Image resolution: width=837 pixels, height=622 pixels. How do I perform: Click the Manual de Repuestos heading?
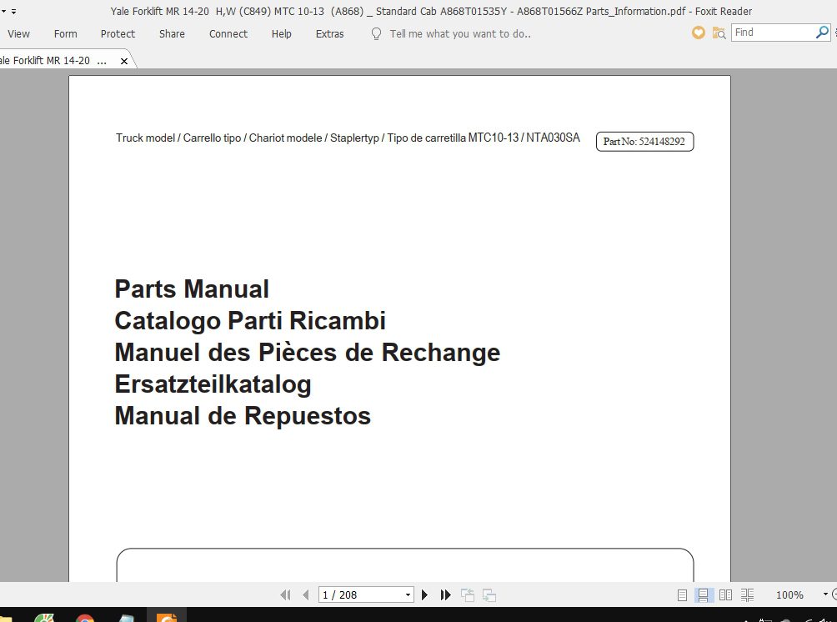coord(243,416)
